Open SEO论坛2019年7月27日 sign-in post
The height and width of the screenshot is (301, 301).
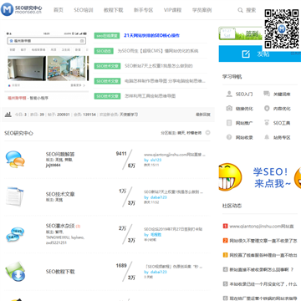pyautogui.click(x=173, y=229)
